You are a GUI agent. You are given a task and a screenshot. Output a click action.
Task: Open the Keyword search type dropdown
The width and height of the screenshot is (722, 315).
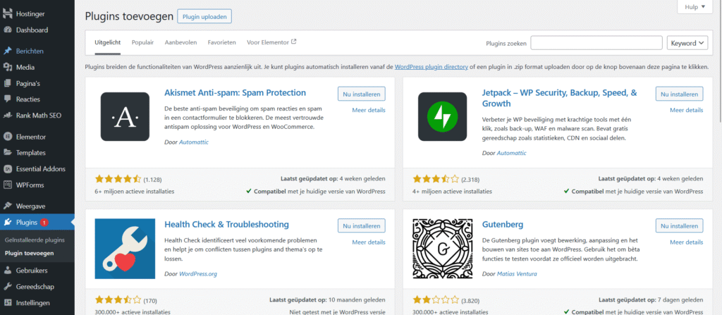tap(687, 43)
